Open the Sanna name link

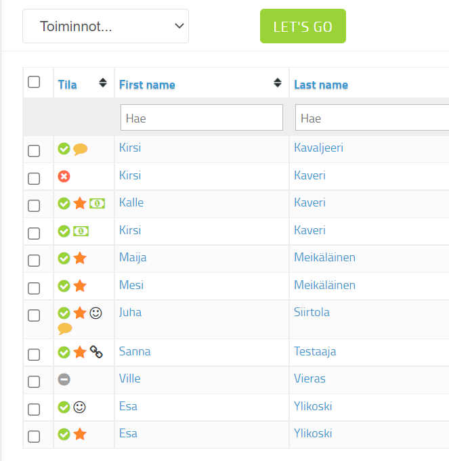(x=135, y=351)
